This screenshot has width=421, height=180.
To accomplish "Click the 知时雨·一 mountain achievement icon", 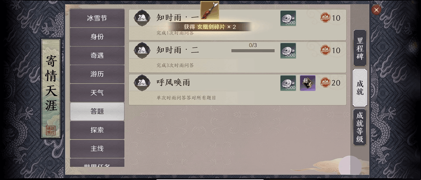I will (142, 18).
